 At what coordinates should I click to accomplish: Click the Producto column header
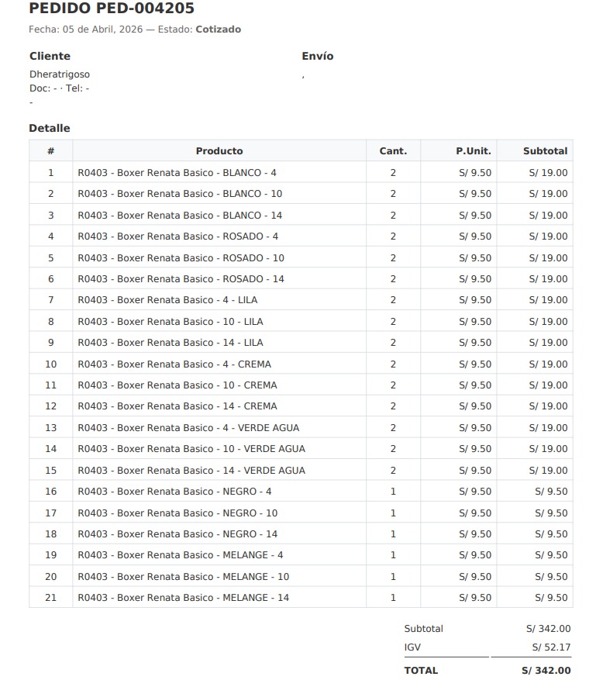tap(219, 151)
